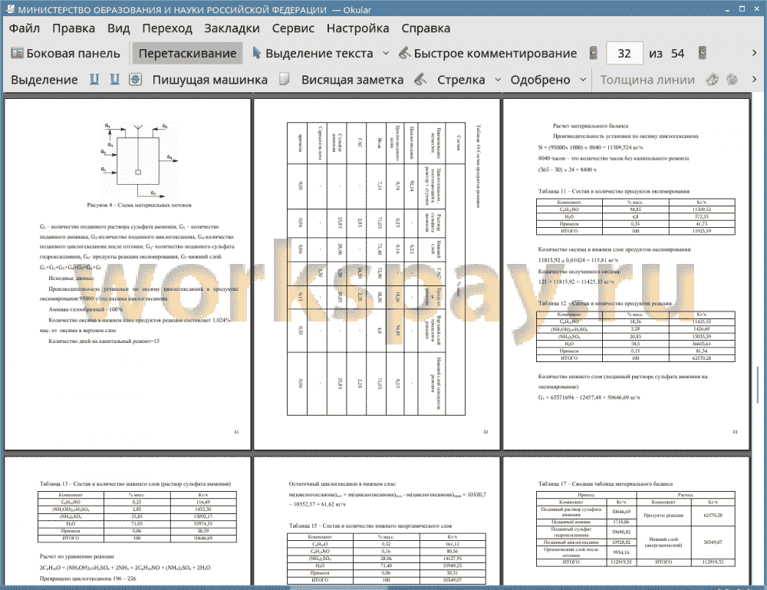Screen dimensions: 767x590
Task: Open the Правка menu
Action: [74, 28]
